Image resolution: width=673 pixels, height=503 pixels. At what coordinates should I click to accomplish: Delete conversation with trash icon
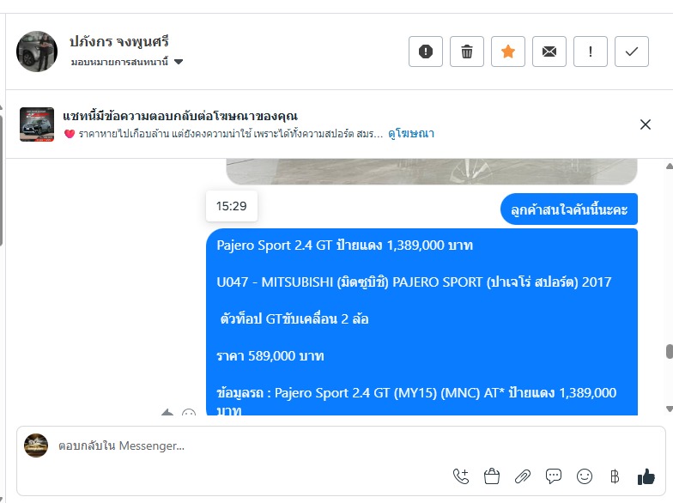(467, 52)
